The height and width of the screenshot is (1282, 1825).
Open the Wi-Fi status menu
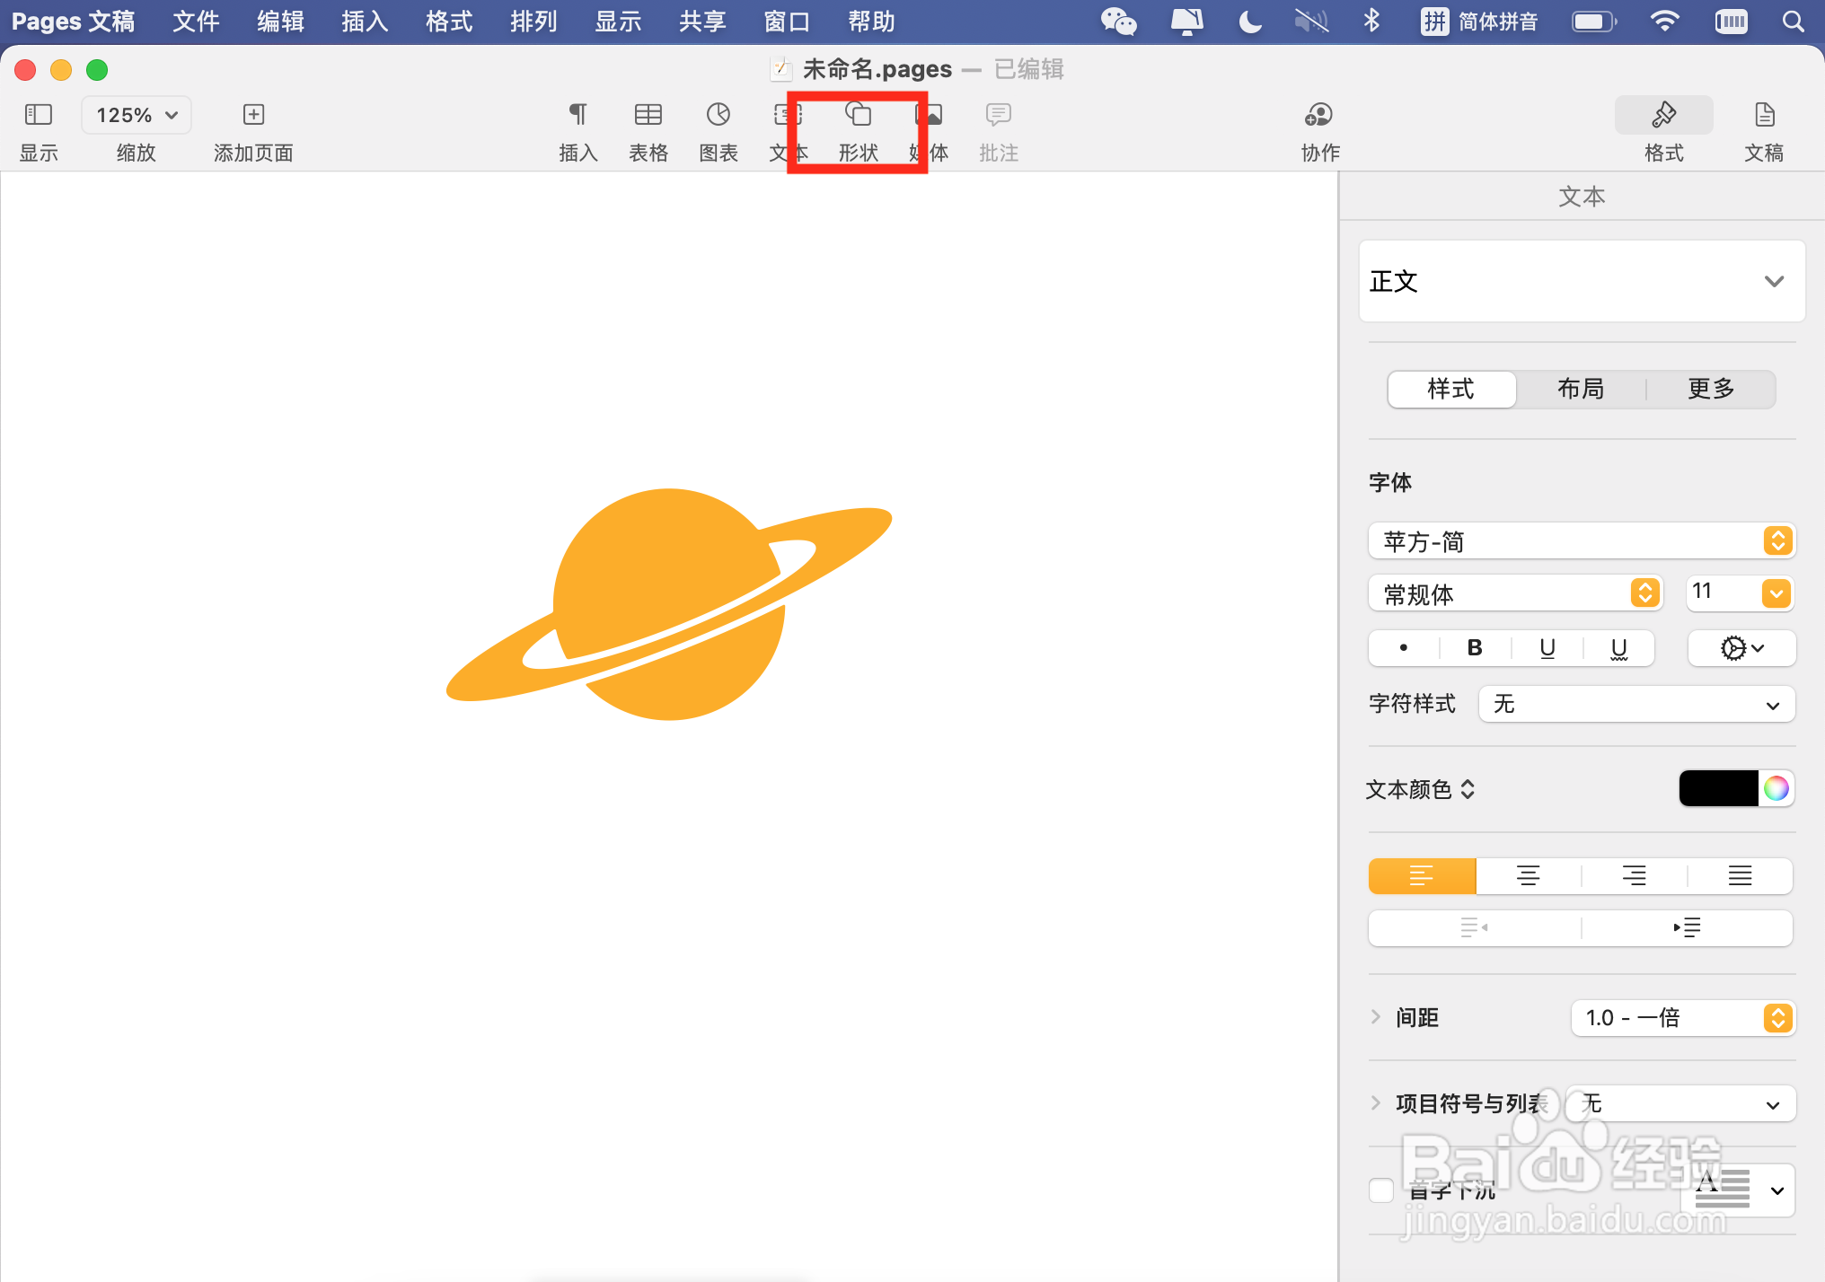pyautogui.click(x=1664, y=22)
